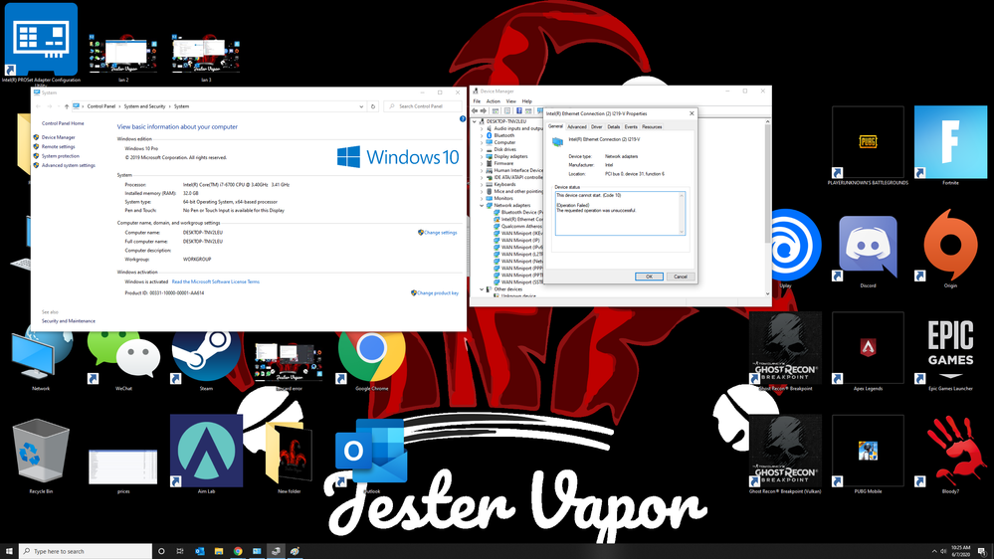Viewport: 994px width, 559px height.
Task: Click OK in the Ethernet Properties dialog
Action: tap(649, 277)
